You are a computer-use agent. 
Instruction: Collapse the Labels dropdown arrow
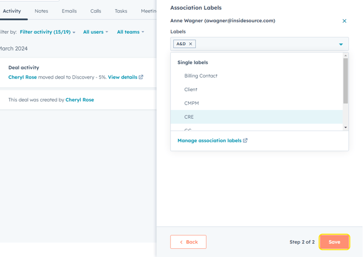click(x=341, y=44)
